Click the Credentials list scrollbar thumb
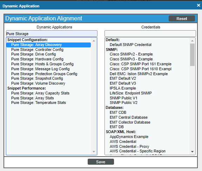The image size is (202, 171). (192, 55)
